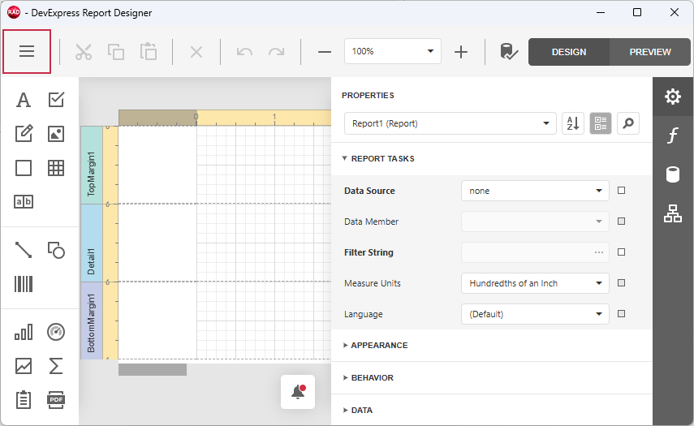Click the Filter String property marker square

pyautogui.click(x=622, y=252)
